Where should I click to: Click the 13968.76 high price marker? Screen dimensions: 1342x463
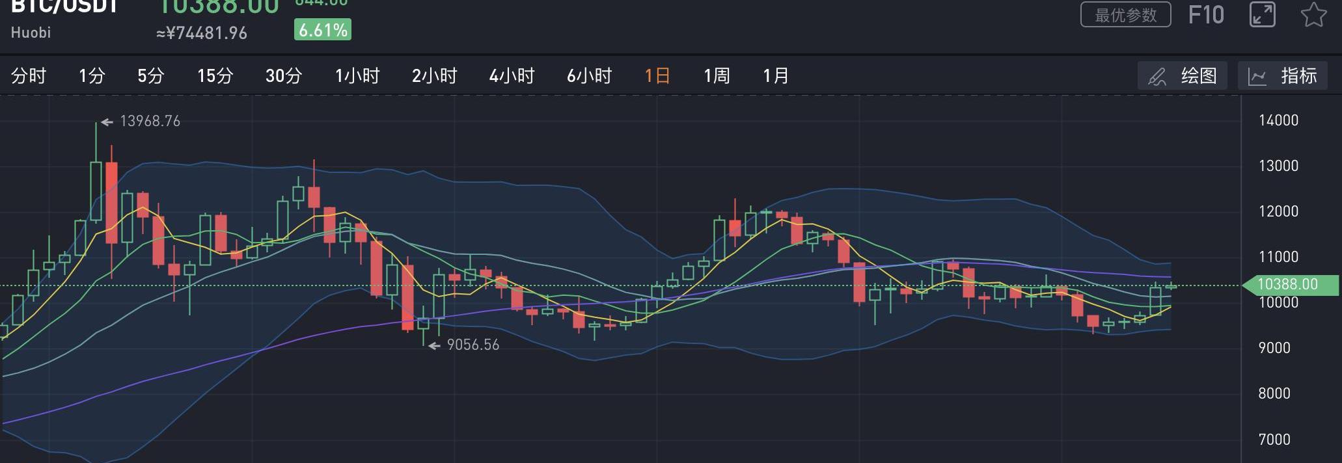[150, 122]
